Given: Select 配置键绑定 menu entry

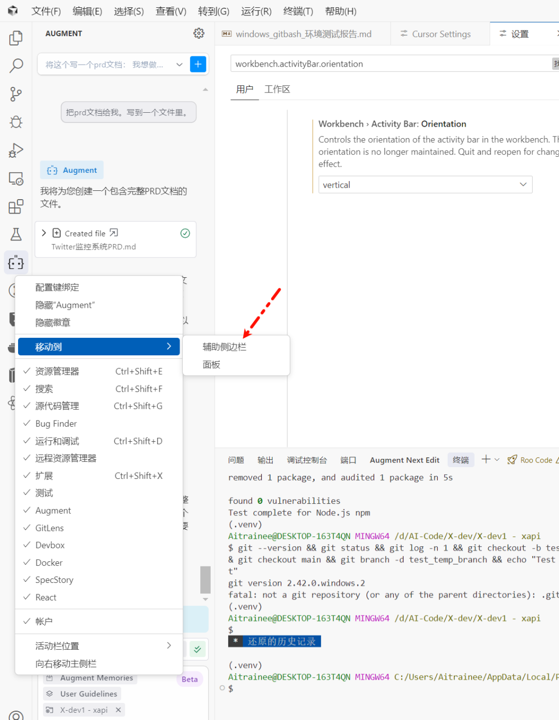Looking at the screenshot, I should pyautogui.click(x=99, y=287).
